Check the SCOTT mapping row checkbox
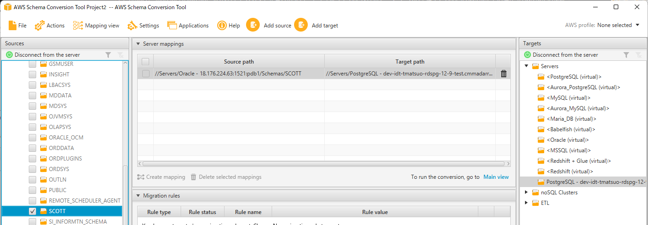The width and height of the screenshot is (648, 225). [145, 74]
